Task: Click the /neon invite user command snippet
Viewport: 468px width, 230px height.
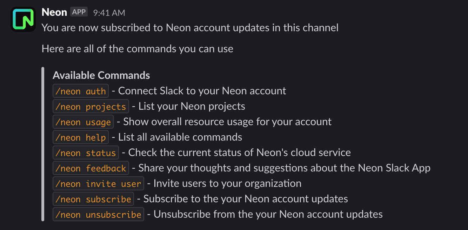Action: click(98, 184)
